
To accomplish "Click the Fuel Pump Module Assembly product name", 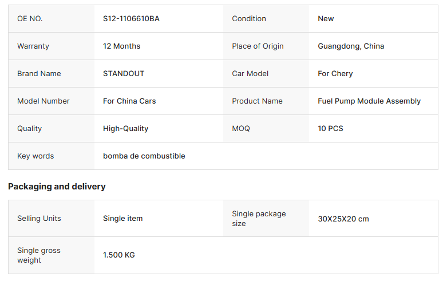I will coord(369,101).
